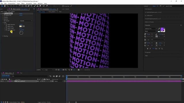Click the Faux Bold button
The image size is (184, 103).
tap(147, 49)
